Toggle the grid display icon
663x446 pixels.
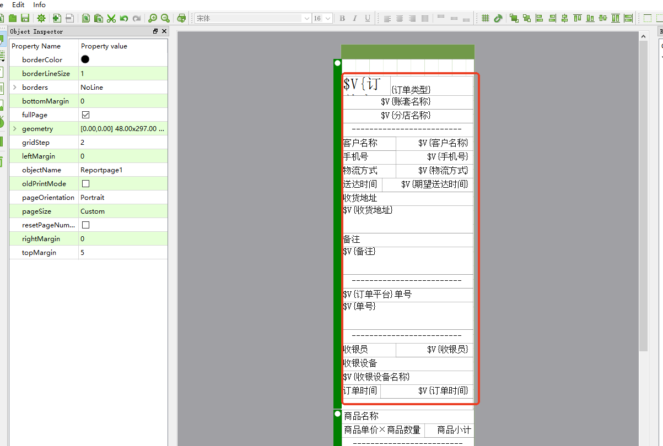tap(486, 18)
